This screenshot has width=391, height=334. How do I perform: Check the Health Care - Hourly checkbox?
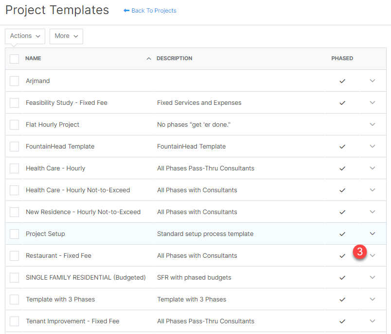(14, 168)
